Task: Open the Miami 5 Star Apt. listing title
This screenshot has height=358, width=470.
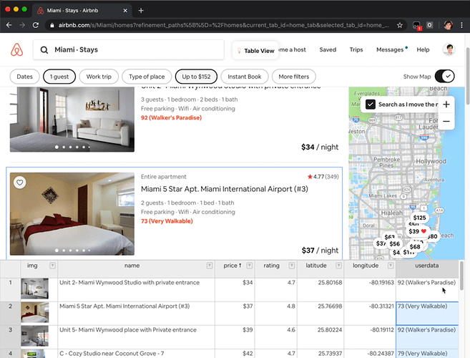Action: (224, 189)
